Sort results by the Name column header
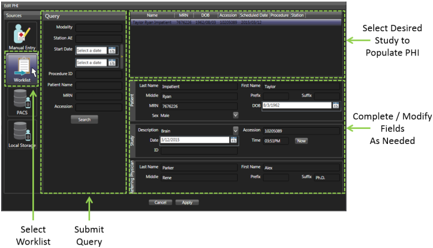The width and height of the screenshot is (433, 248). 152,16
